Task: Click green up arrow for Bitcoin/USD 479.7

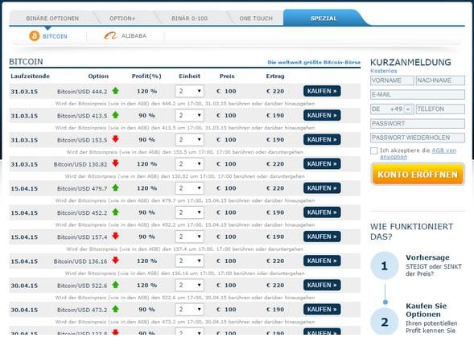Action: click(115, 187)
